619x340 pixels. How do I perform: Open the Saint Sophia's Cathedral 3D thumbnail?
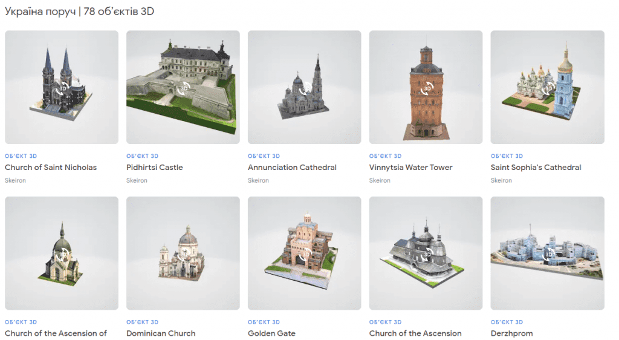[x=547, y=87]
